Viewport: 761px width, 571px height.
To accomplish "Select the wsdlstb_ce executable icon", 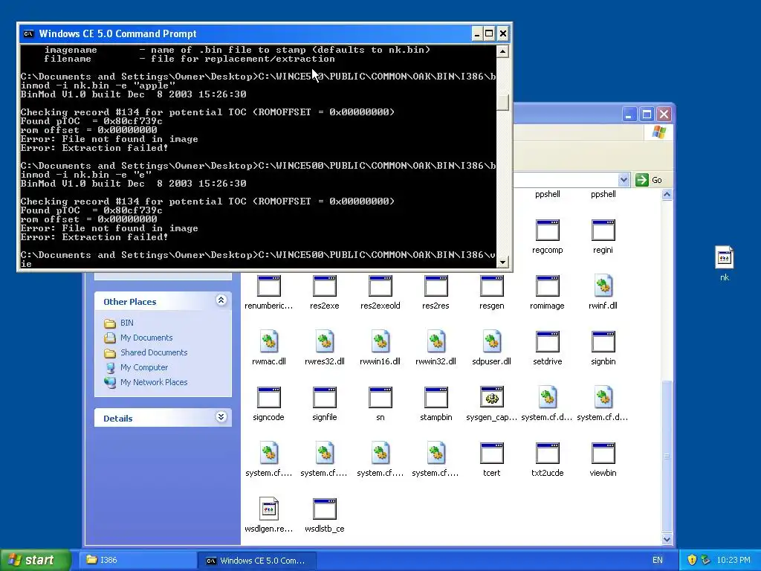I will 325,509.
